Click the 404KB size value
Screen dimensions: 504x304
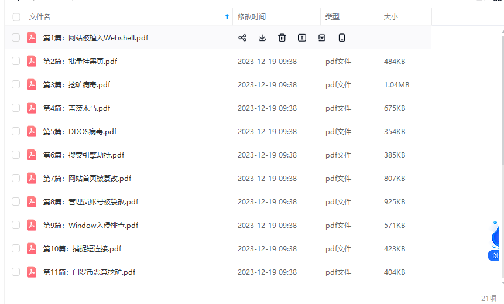click(x=395, y=272)
